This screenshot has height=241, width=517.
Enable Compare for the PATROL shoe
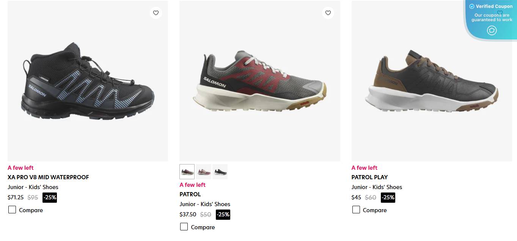pyautogui.click(x=184, y=226)
